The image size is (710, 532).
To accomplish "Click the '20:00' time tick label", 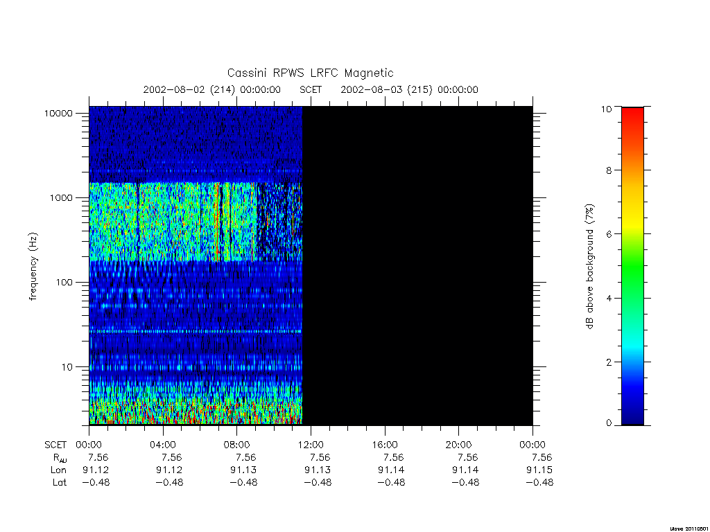I will point(459,445).
